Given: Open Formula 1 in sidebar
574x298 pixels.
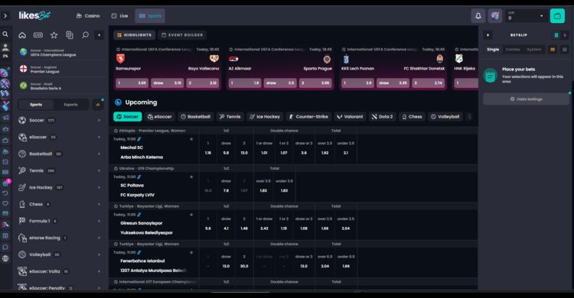Looking at the screenshot, I should click(60, 222).
